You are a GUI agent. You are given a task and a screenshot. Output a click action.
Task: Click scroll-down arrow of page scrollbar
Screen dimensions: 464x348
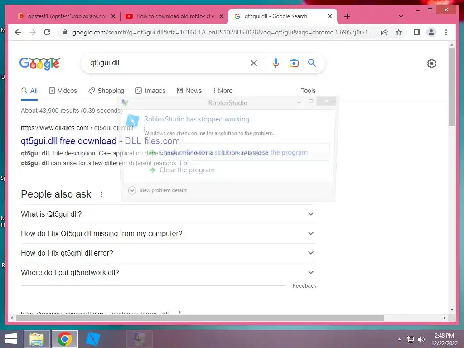point(452,310)
